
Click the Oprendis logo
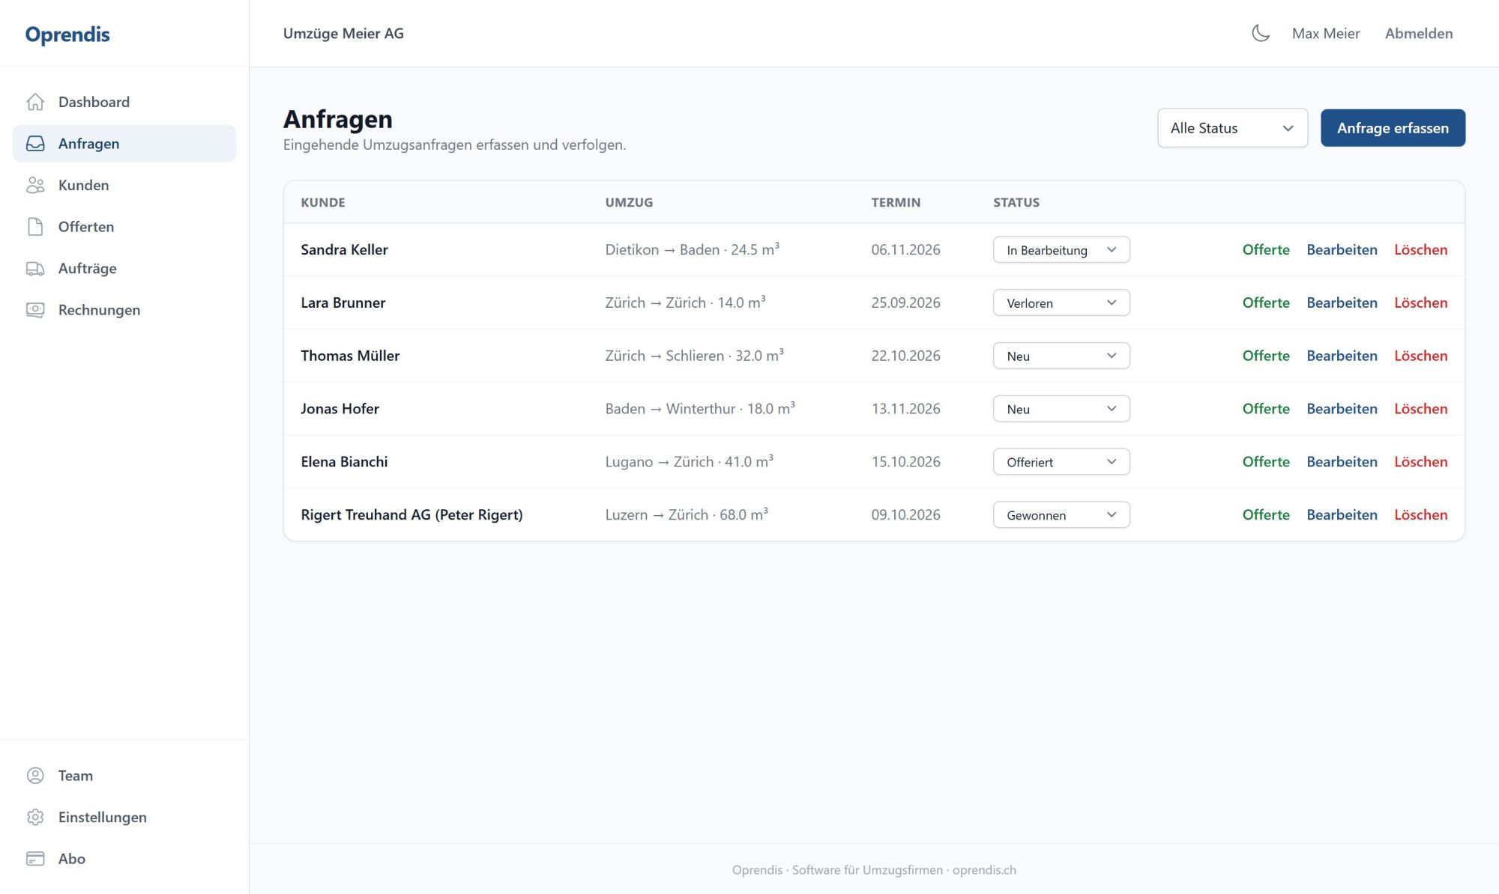[67, 34]
